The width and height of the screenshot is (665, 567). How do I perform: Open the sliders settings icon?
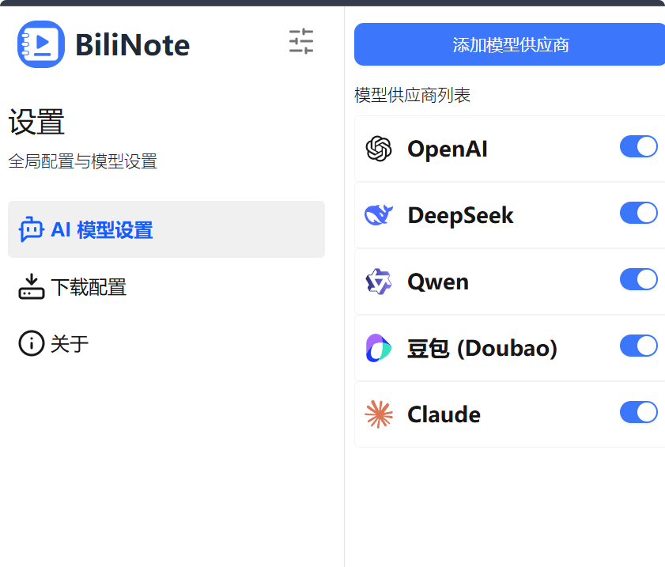click(x=301, y=41)
